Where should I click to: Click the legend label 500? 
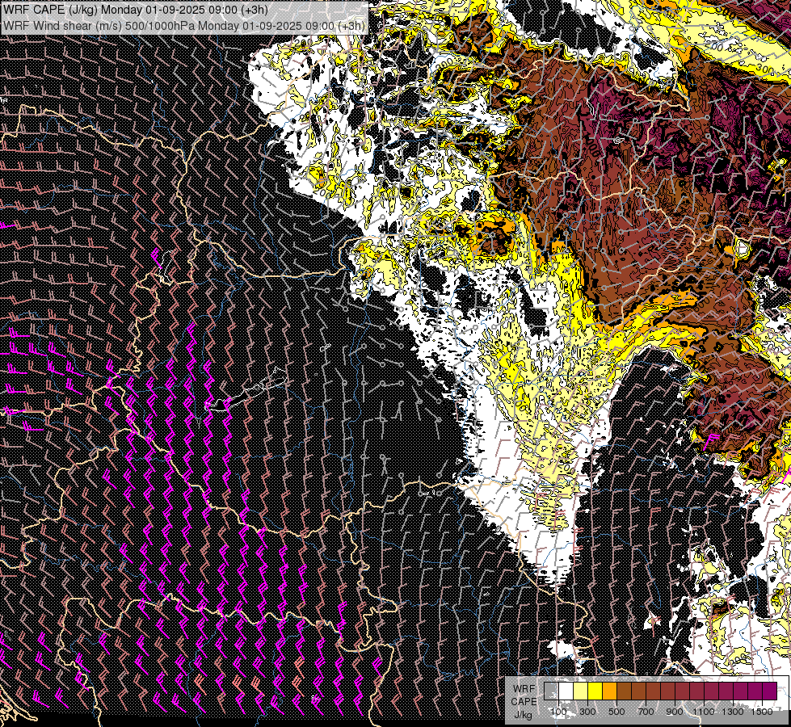coord(616,712)
